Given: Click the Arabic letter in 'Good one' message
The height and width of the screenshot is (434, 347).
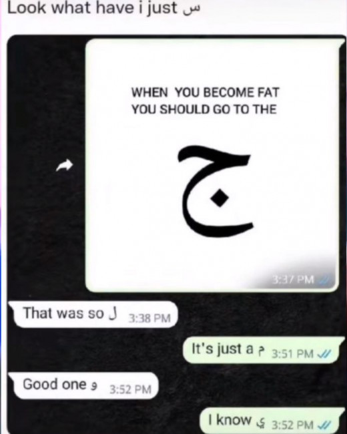Looking at the screenshot, I should pos(94,387).
